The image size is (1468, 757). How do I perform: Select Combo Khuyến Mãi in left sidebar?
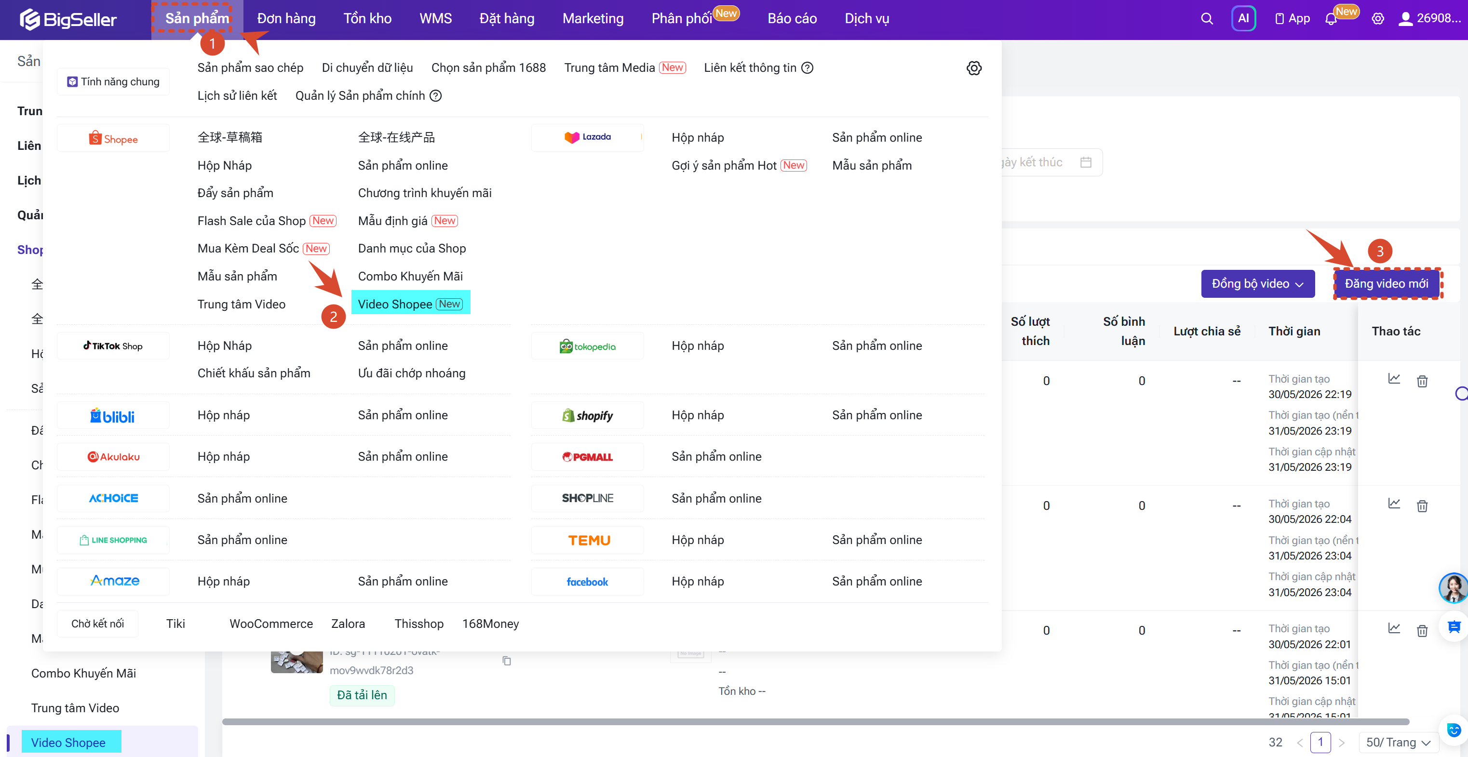tap(84, 673)
